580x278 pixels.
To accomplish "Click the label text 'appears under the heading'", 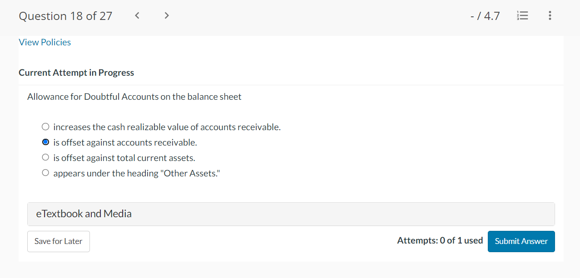I will coord(107,173).
